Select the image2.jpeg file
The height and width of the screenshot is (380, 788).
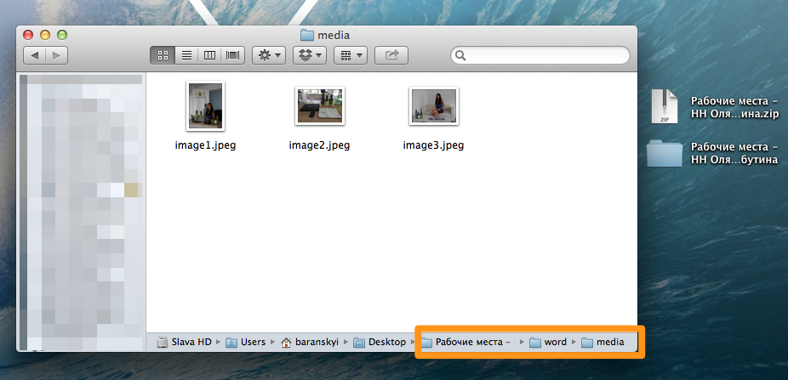point(319,106)
